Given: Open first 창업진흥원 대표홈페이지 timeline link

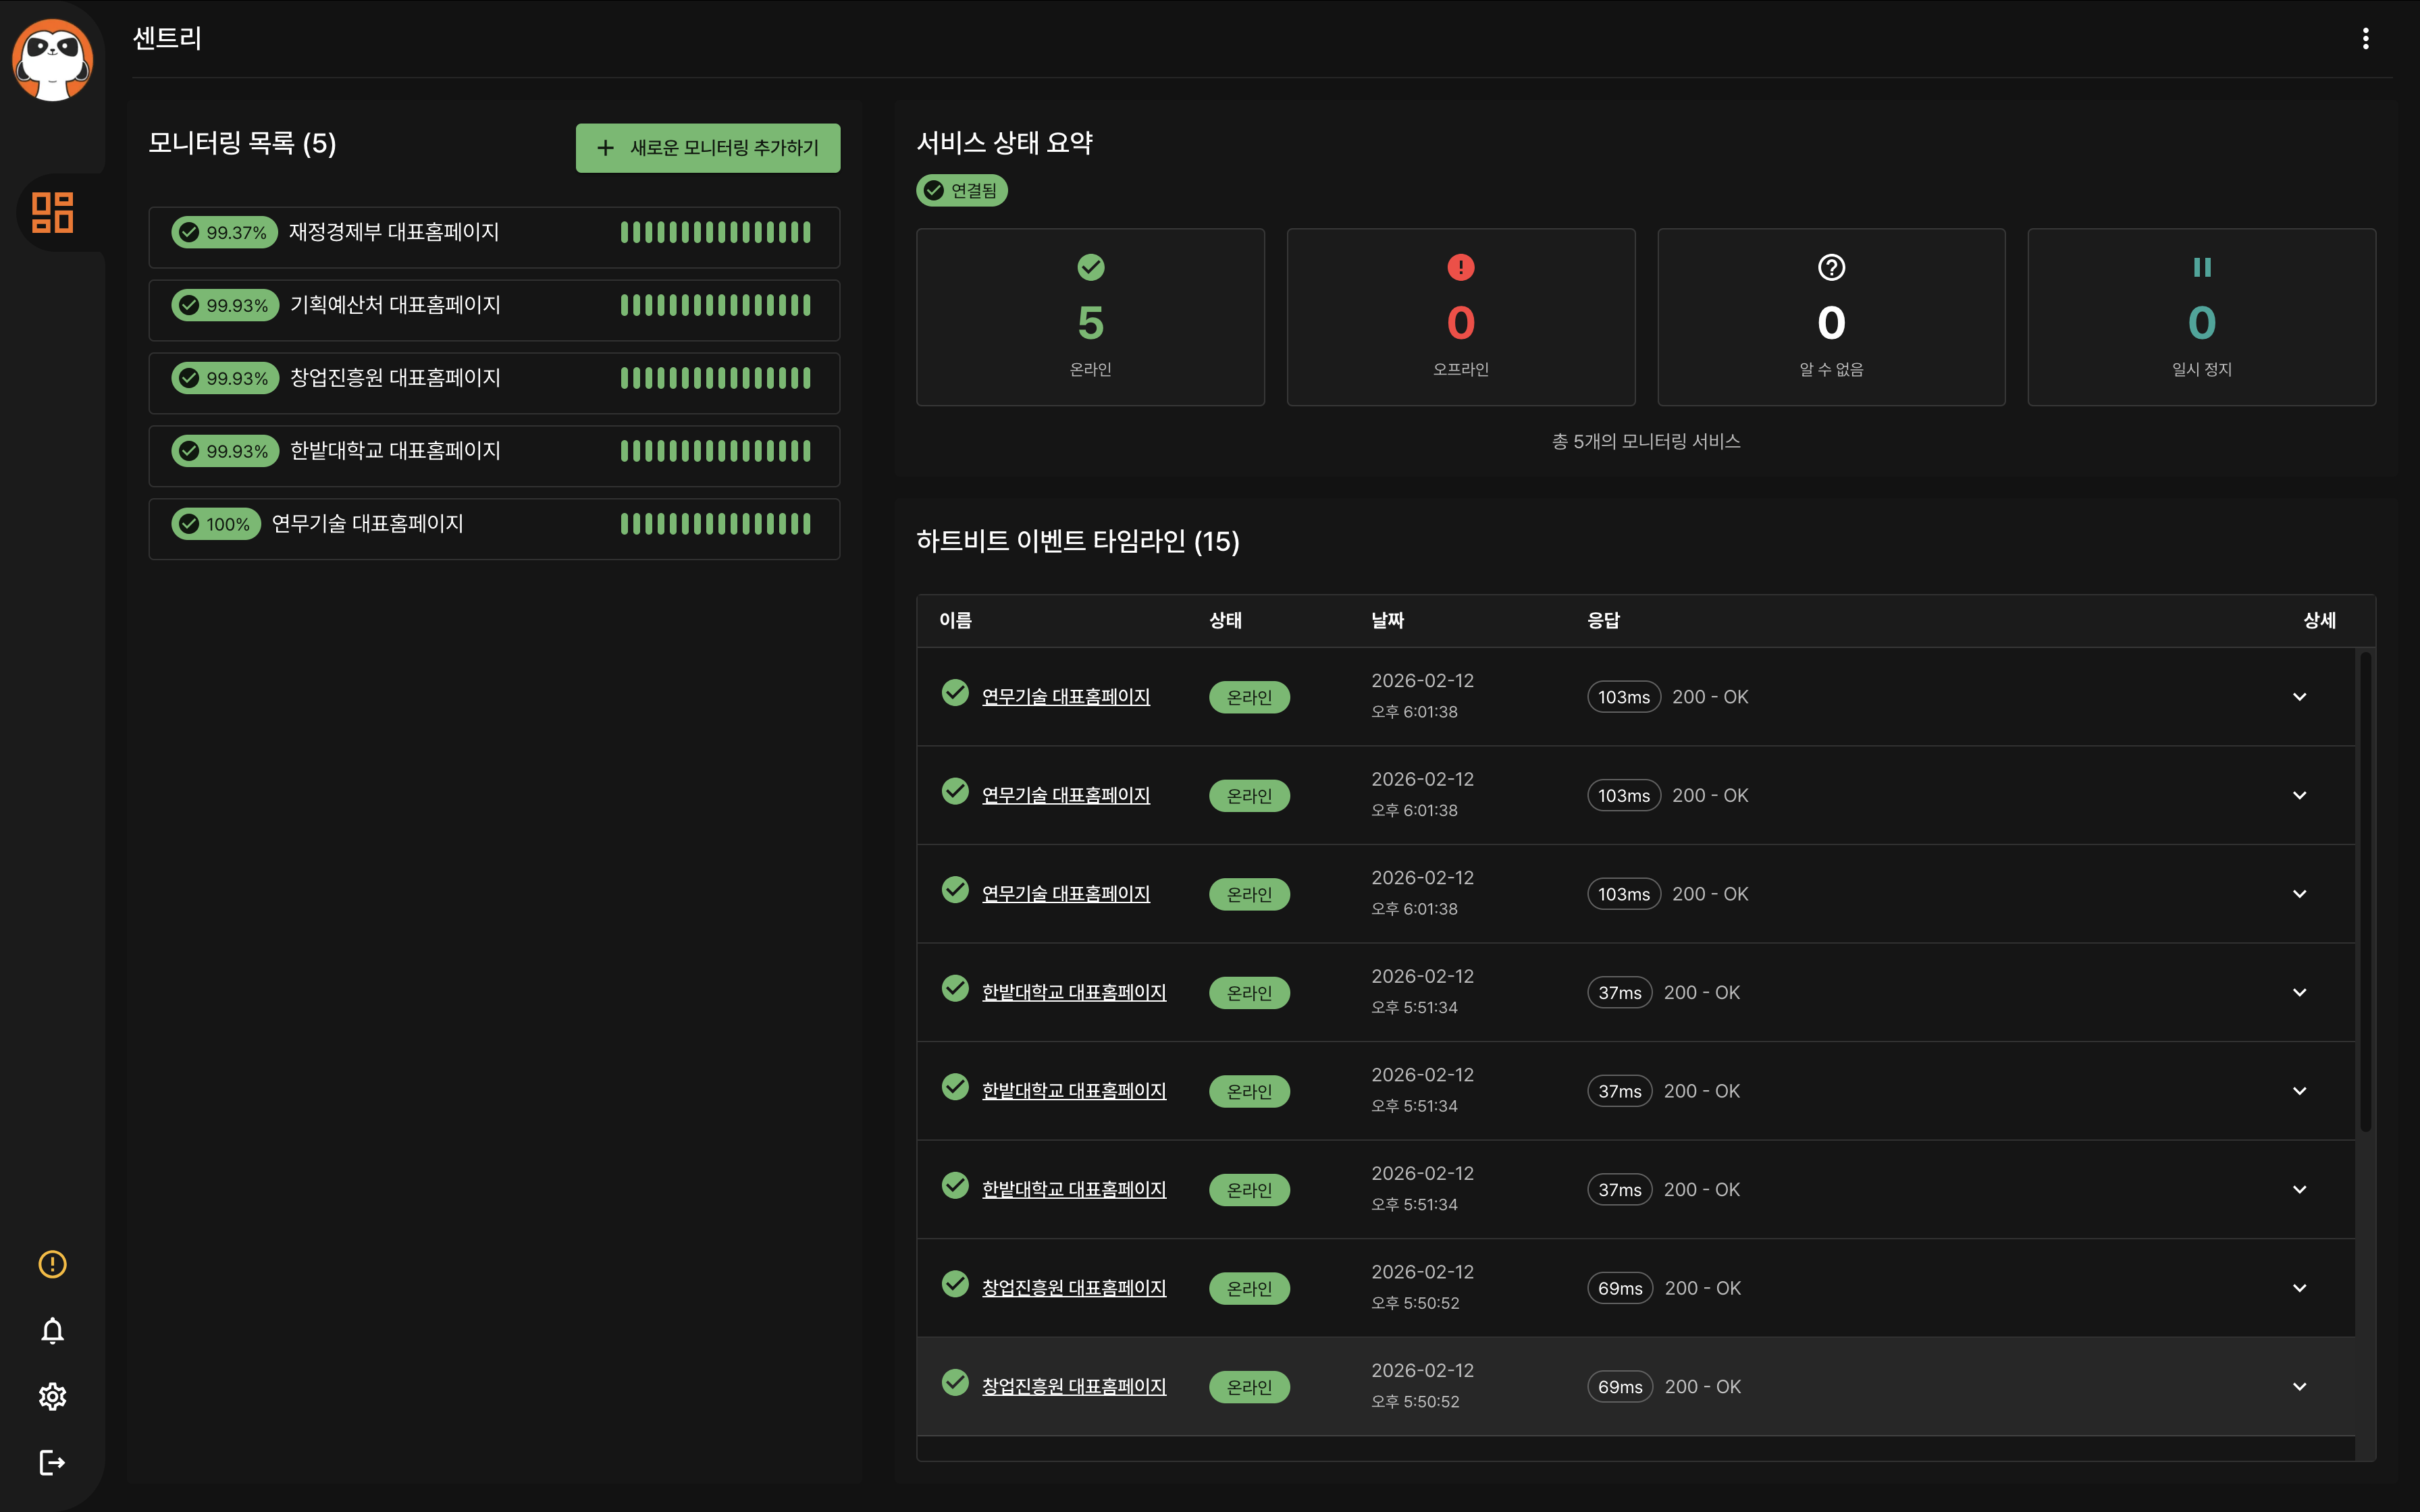Looking at the screenshot, I should pyautogui.click(x=1073, y=1288).
